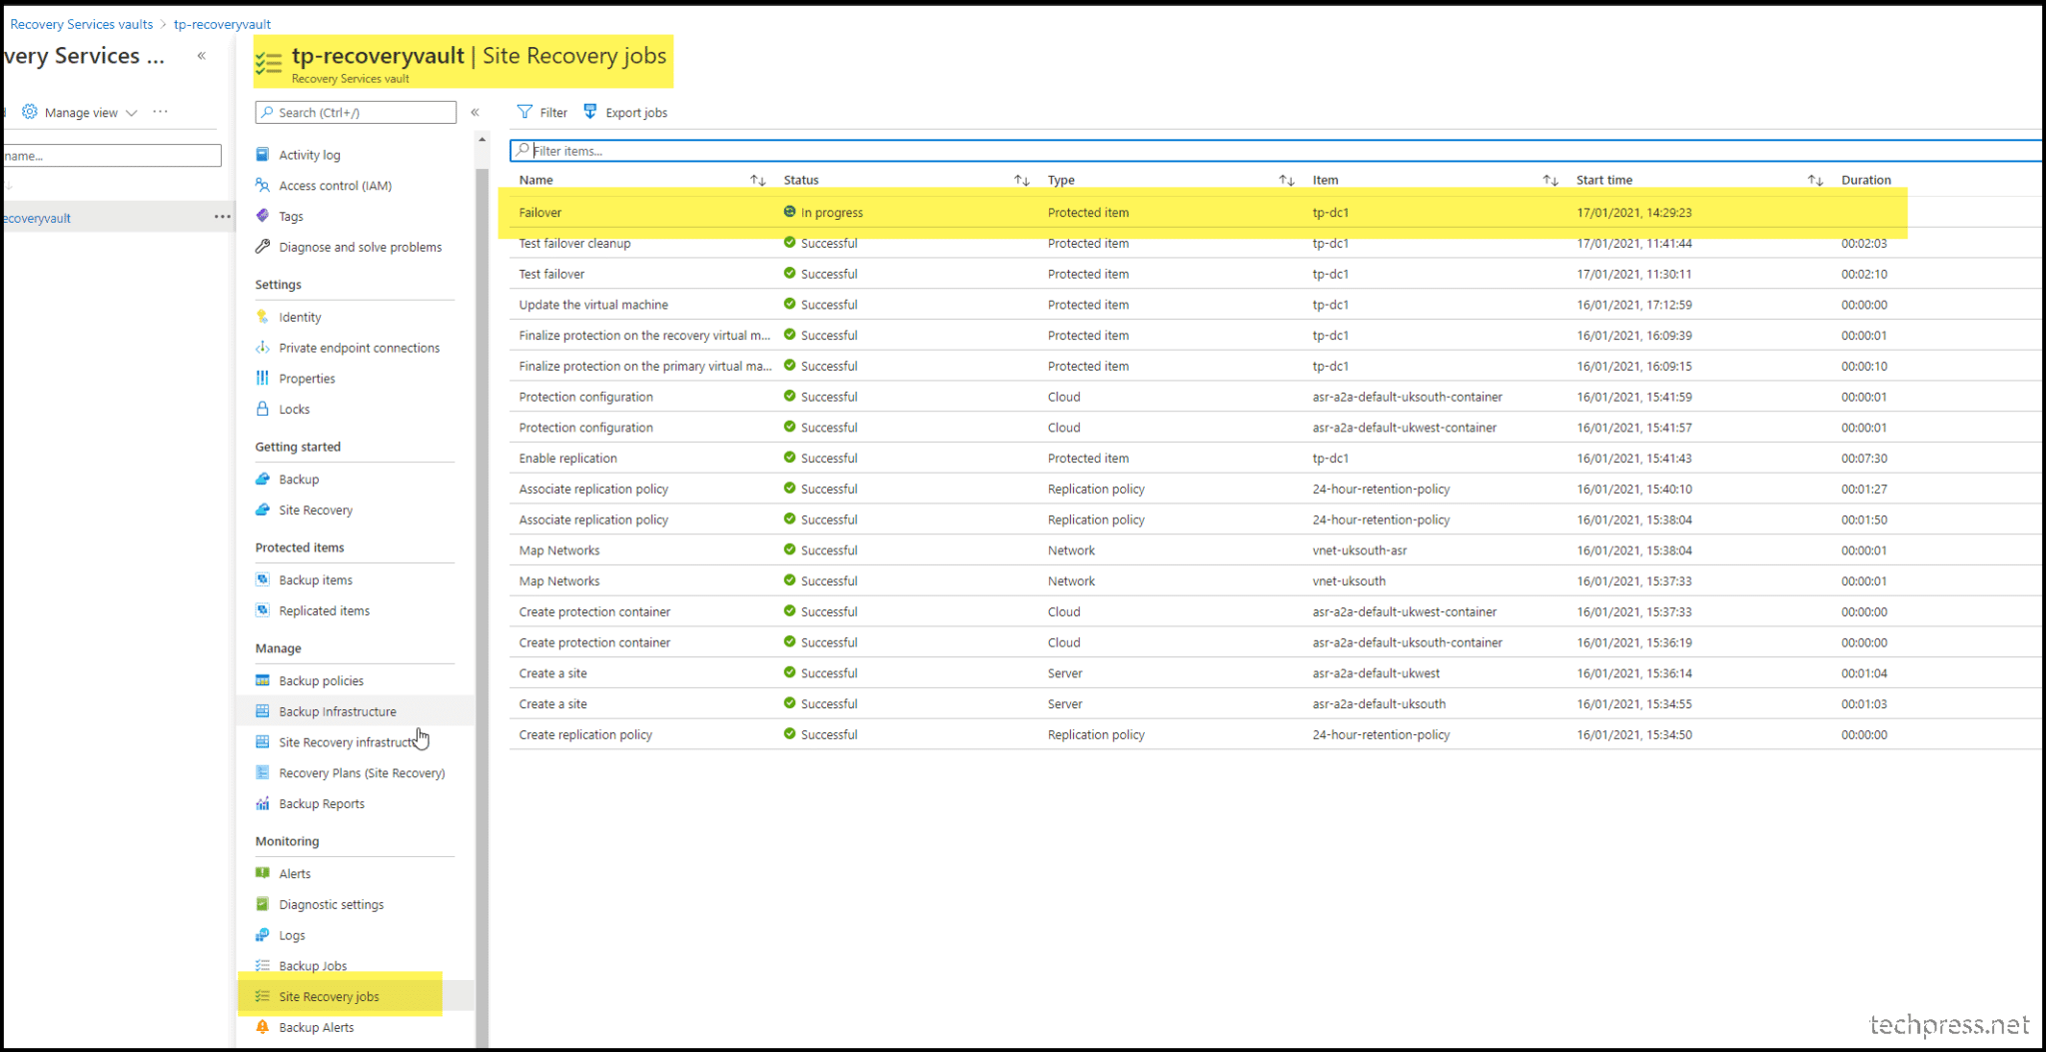Click the Backup Alerts bell icon
The width and height of the screenshot is (2046, 1052).
(x=263, y=1027)
